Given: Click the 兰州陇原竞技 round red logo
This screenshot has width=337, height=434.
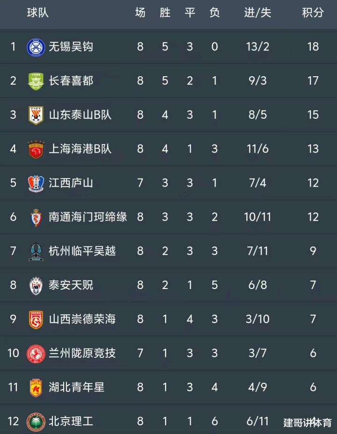Looking at the screenshot, I should (36, 354).
